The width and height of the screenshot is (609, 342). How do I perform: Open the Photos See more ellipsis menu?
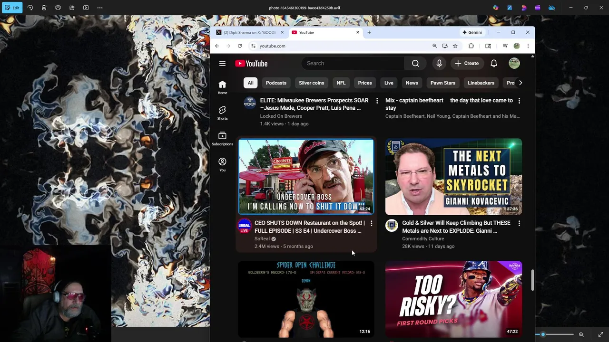coord(100,8)
